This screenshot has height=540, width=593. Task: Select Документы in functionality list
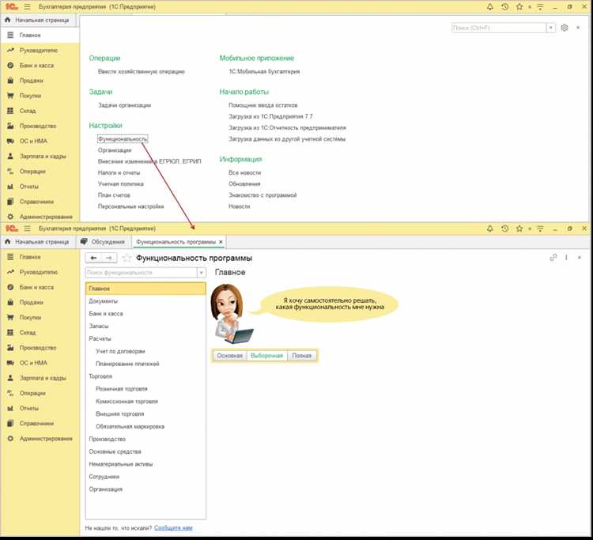point(145,301)
